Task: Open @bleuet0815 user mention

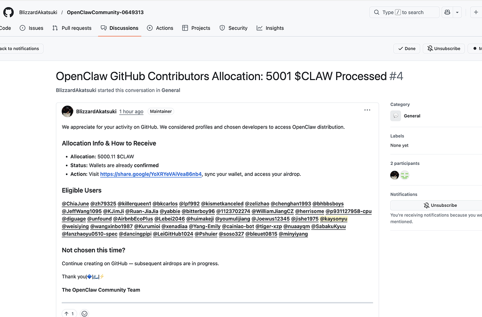Action: (x=261, y=234)
